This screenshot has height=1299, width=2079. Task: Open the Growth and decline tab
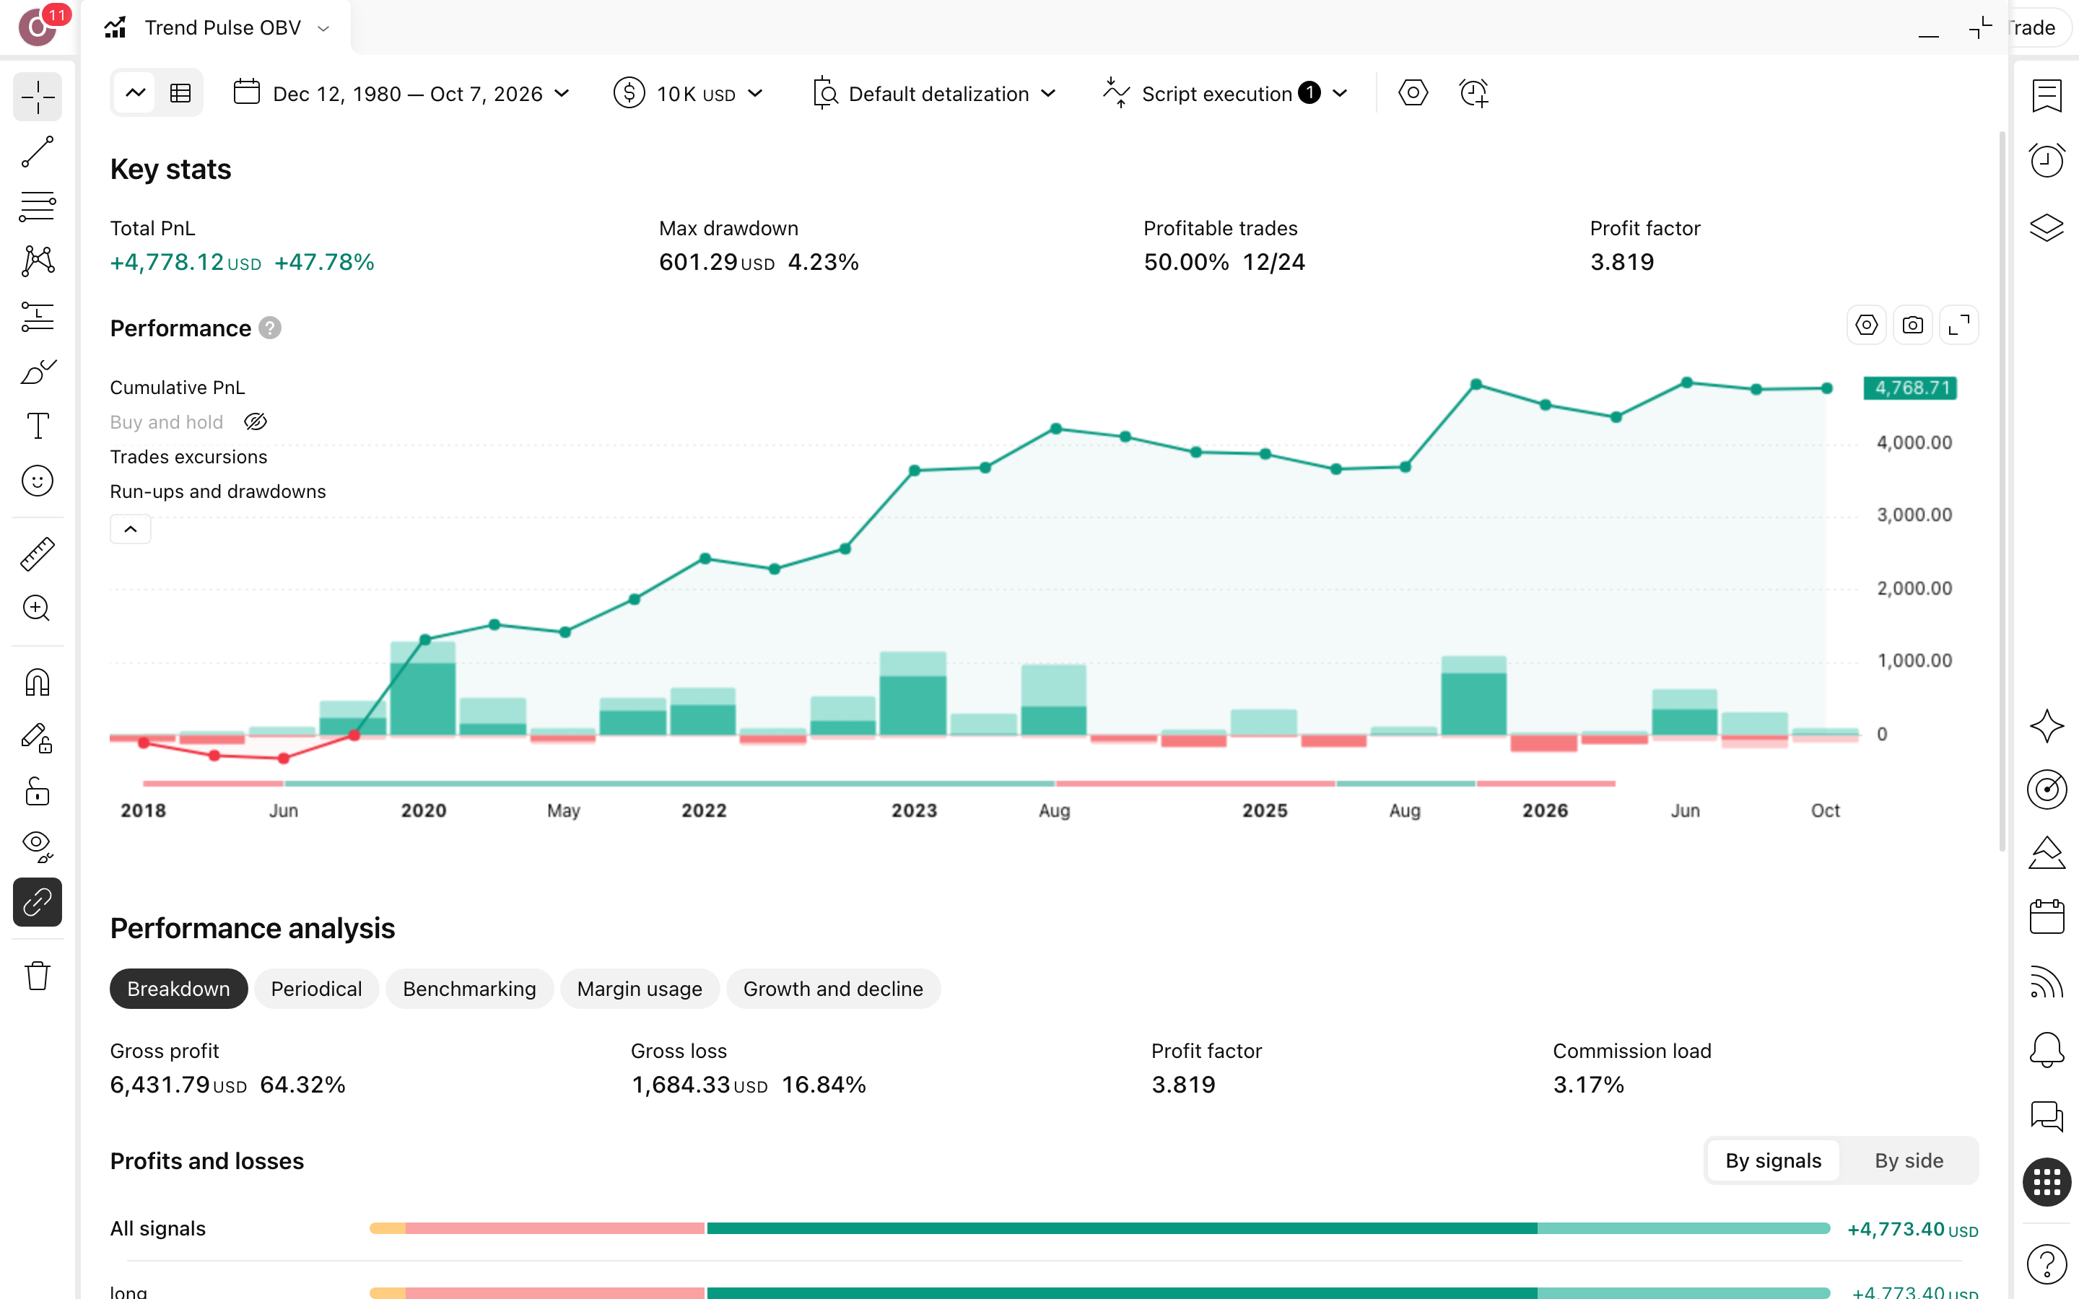pos(832,989)
